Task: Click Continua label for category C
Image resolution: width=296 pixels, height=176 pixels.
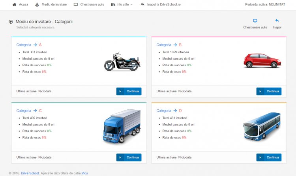Action: pos(133,157)
